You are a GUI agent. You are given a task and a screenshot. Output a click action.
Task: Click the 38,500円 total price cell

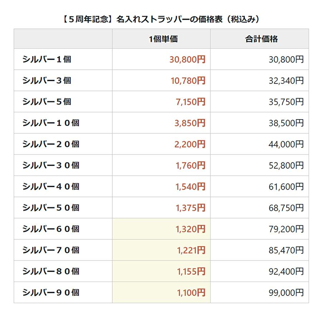[286, 123]
